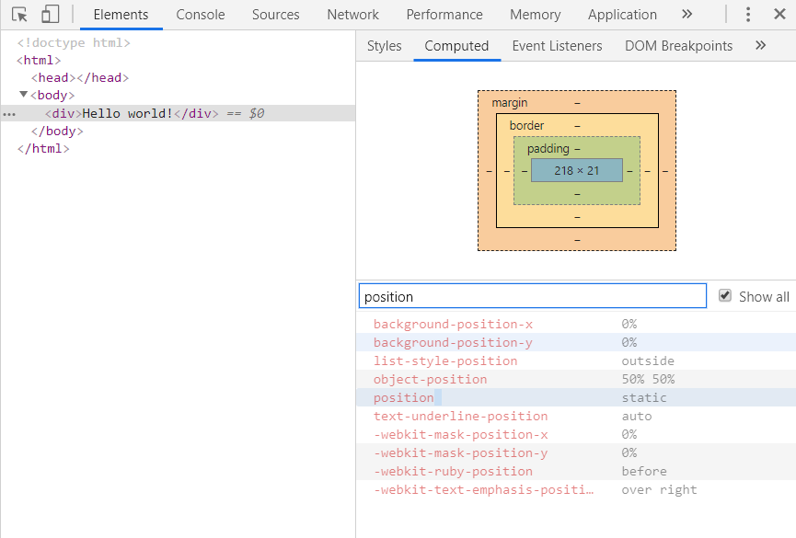Click the object-position computed property
This screenshot has height=538, width=796.
pyautogui.click(x=430, y=379)
